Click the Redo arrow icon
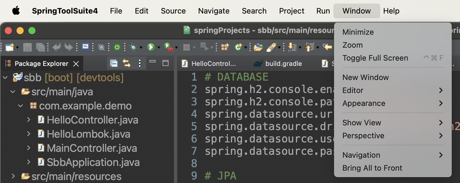This screenshot has width=460, height=183. click(x=69, y=47)
